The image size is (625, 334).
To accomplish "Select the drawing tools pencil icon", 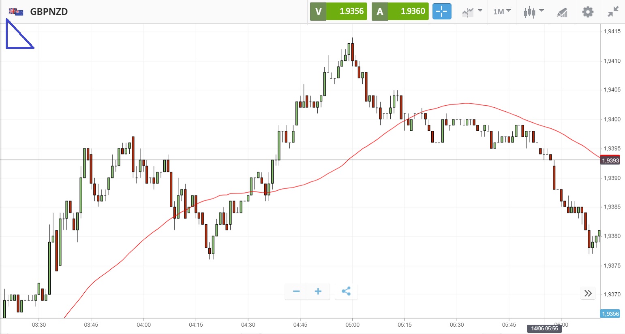I will [562, 12].
